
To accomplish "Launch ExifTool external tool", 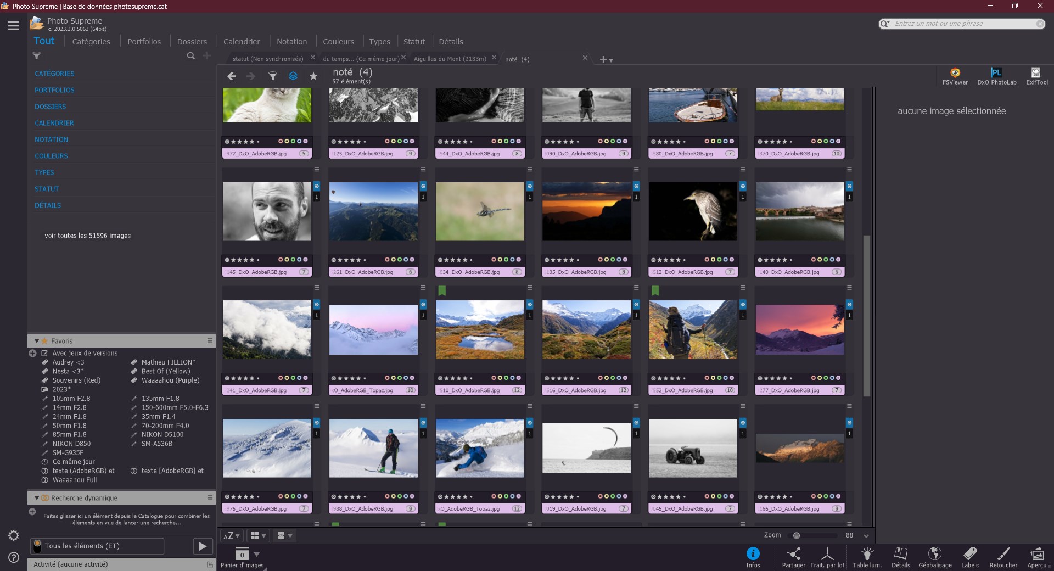I will (1036, 76).
